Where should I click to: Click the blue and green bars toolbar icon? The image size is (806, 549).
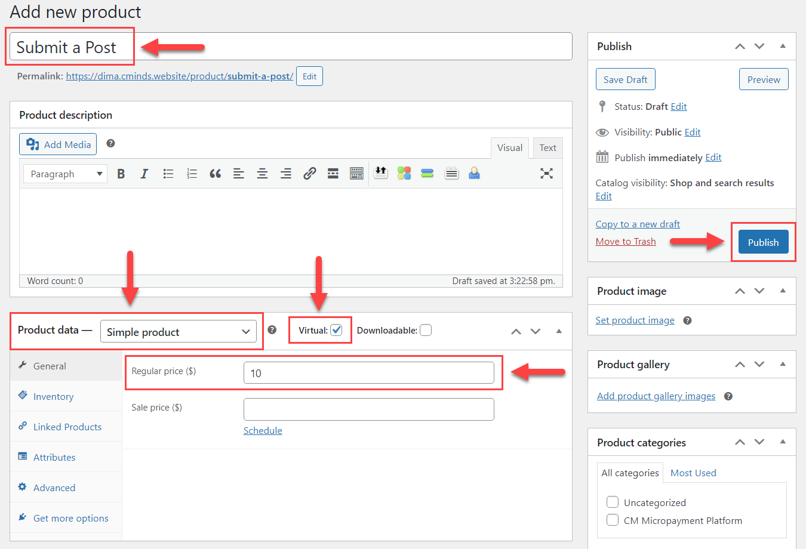point(427,173)
